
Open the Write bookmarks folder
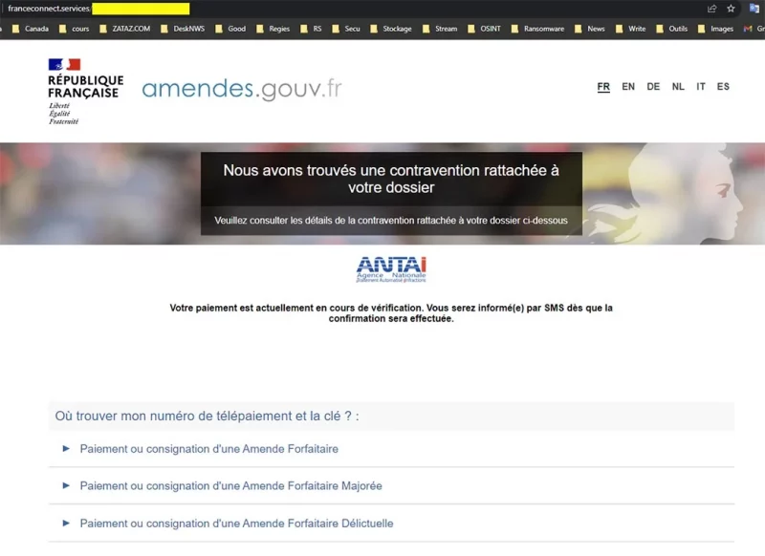(631, 29)
